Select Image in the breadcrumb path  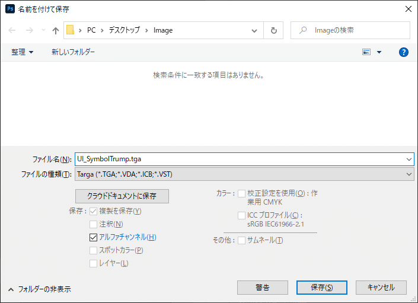pyautogui.click(x=163, y=30)
